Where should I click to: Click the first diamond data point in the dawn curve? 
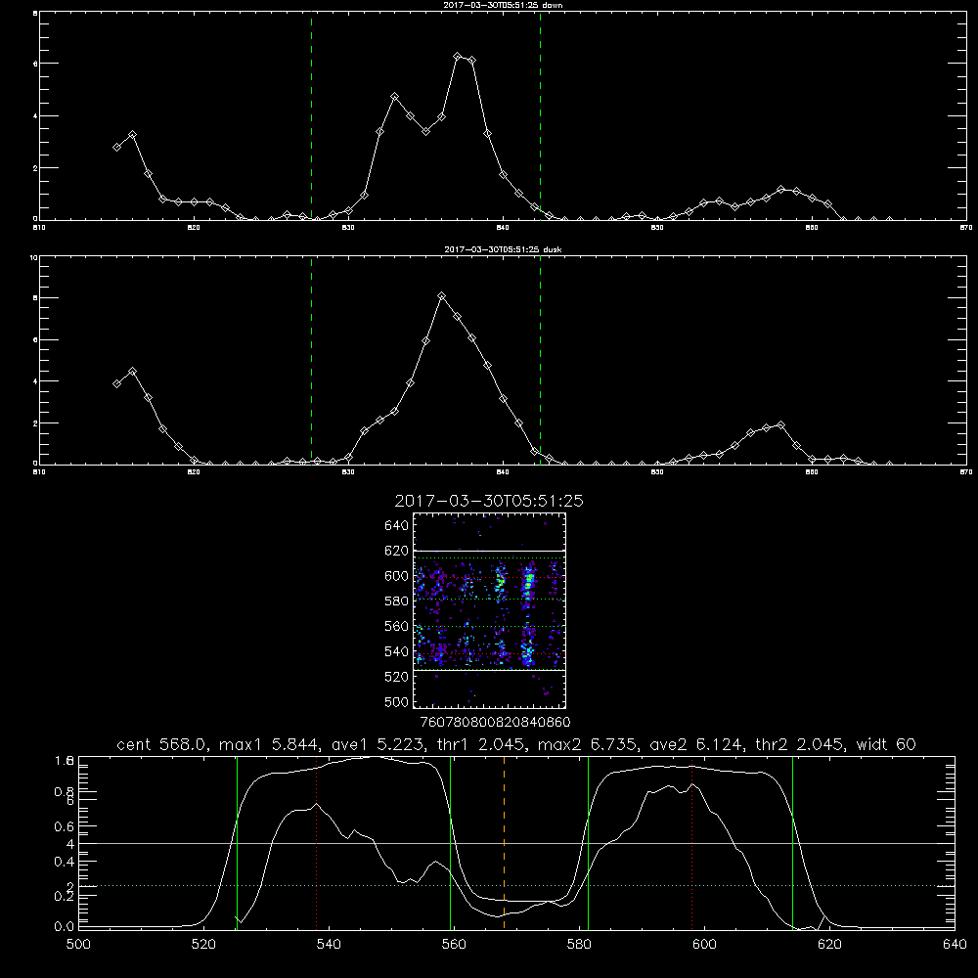(116, 148)
